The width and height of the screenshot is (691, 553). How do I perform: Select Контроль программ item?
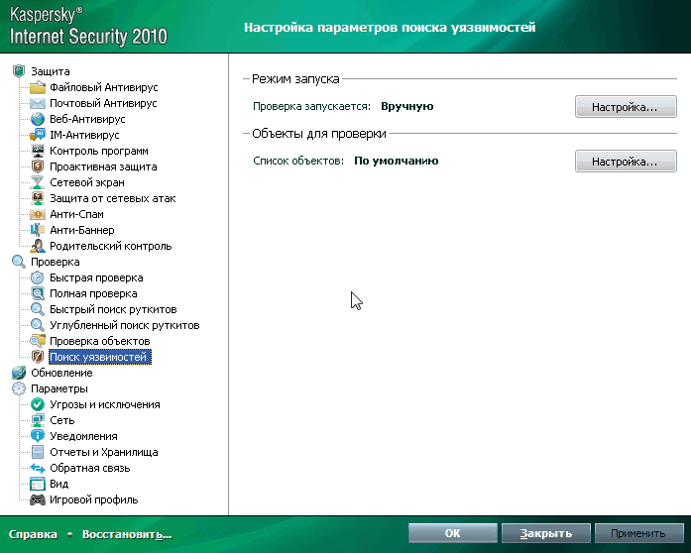point(99,151)
